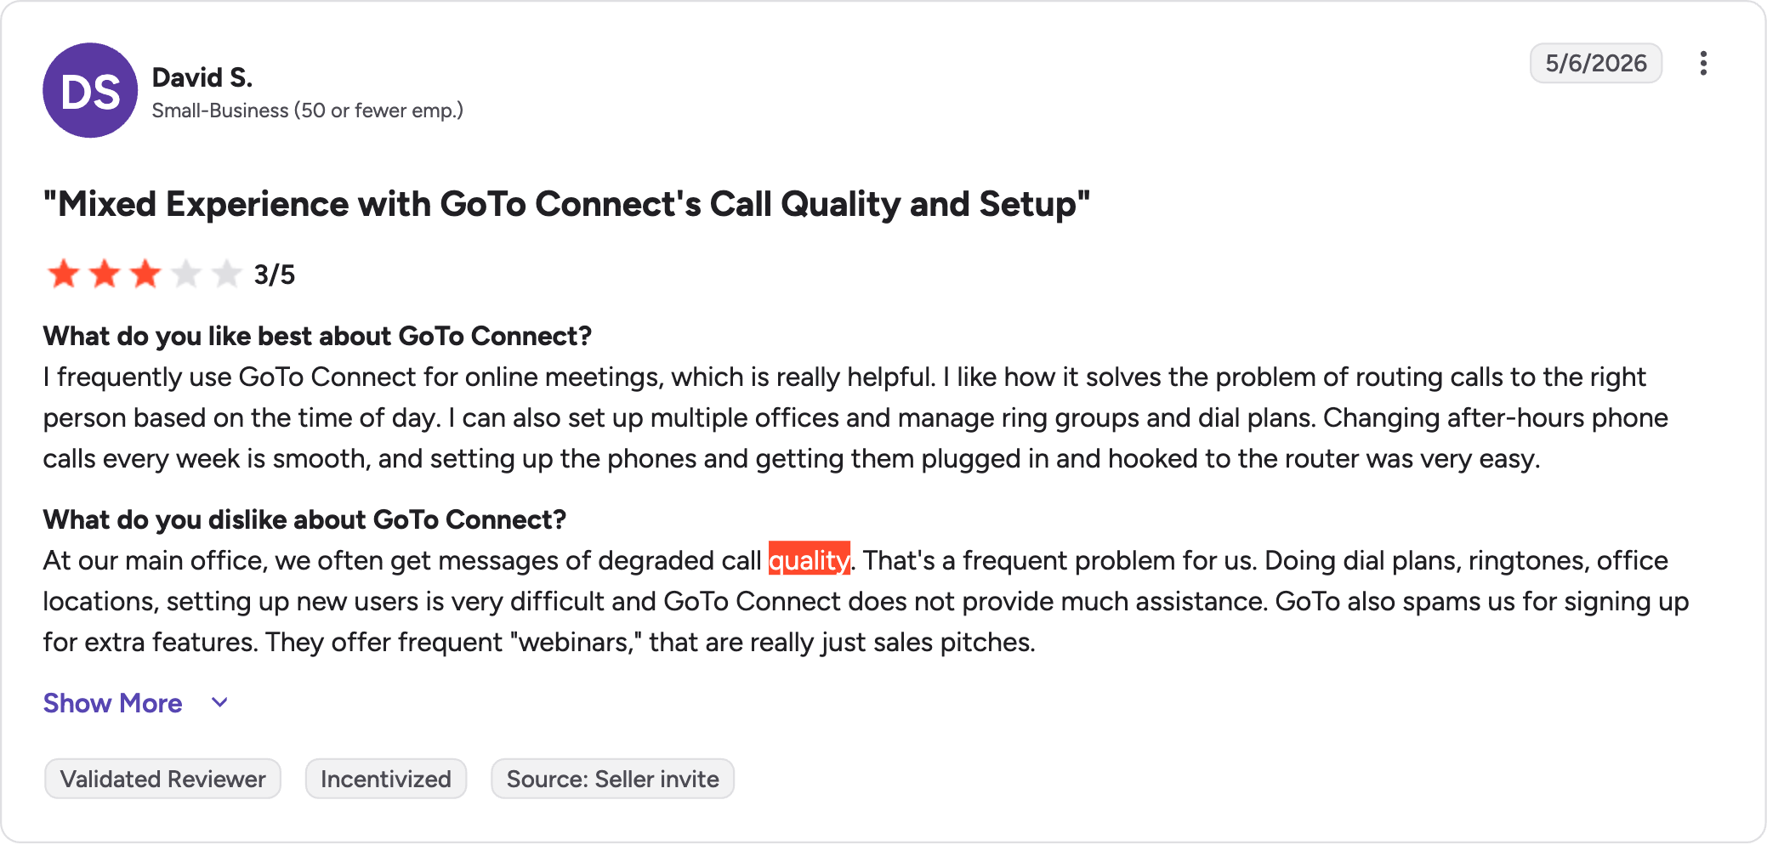Click reviewer name David S.
The width and height of the screenshot is (1767, 845).
pos(202,77)
